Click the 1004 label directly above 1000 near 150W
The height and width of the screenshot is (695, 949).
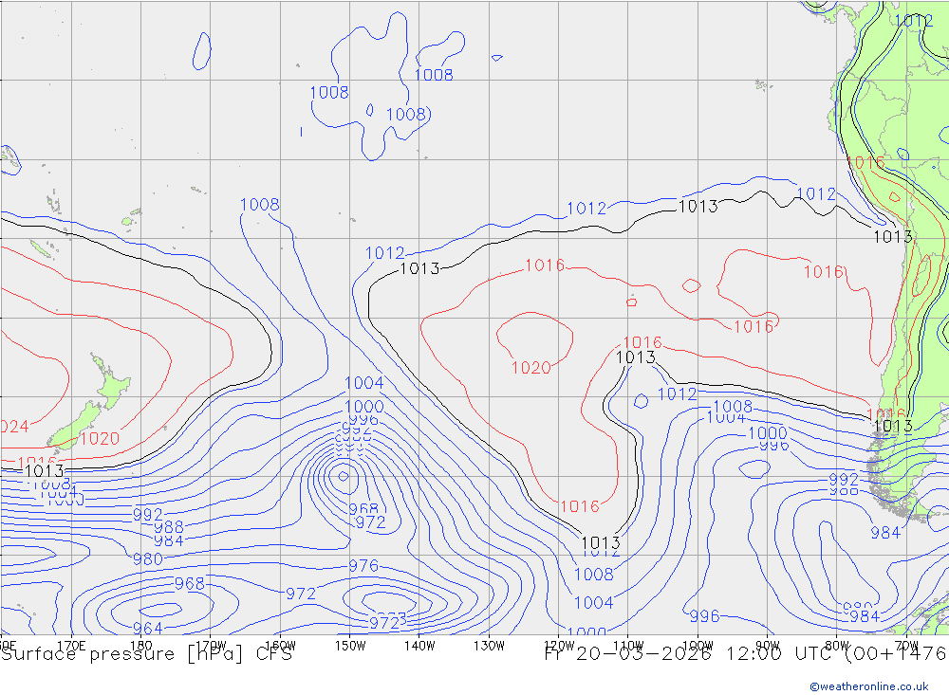pos(363,383)
